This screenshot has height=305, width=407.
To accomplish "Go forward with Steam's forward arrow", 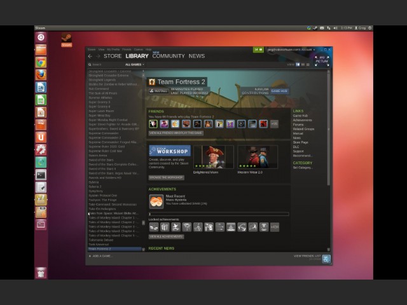I will tap(98, 56).
